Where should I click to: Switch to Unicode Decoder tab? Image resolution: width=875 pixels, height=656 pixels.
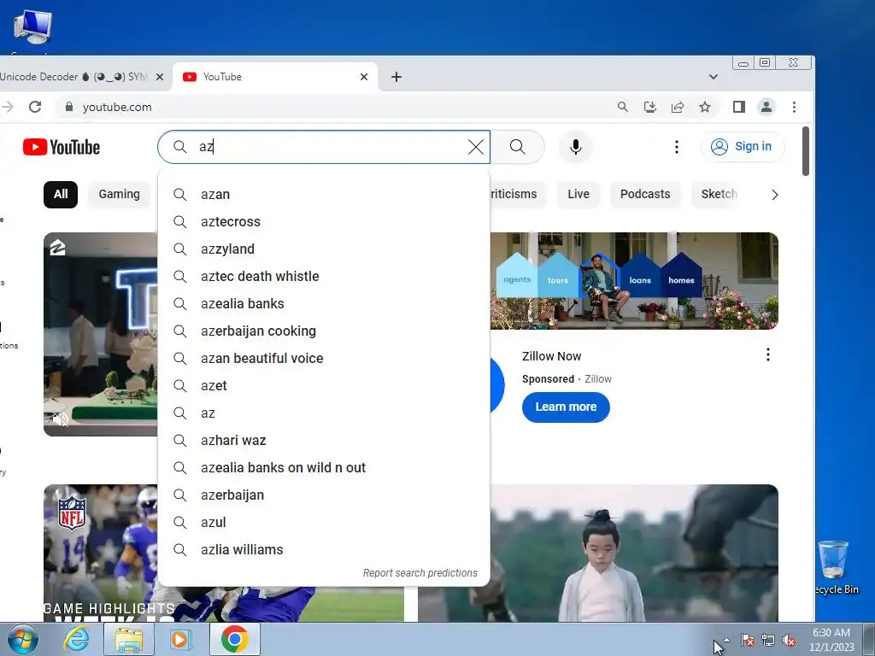tap(73, 77)
